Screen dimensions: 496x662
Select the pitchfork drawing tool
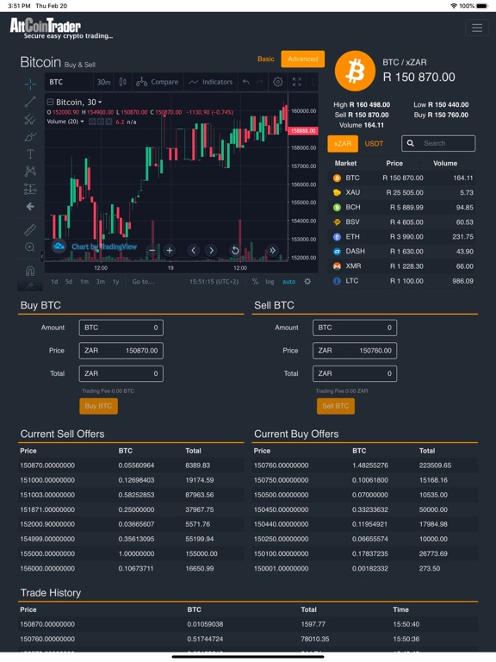click(x=30, y=119)
